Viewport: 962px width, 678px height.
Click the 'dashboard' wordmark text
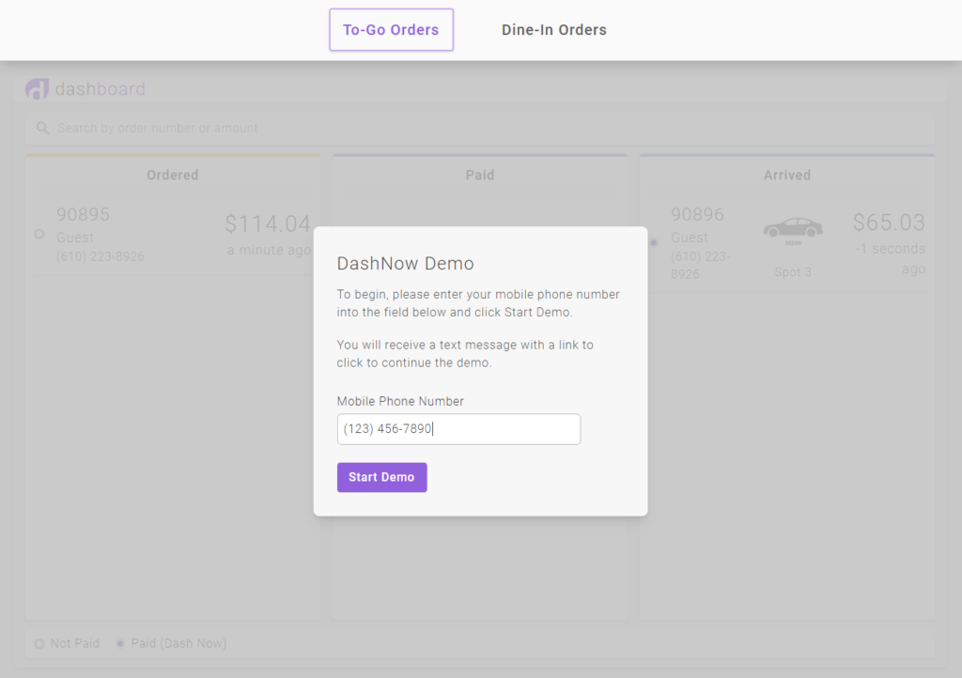click(100, 89)
